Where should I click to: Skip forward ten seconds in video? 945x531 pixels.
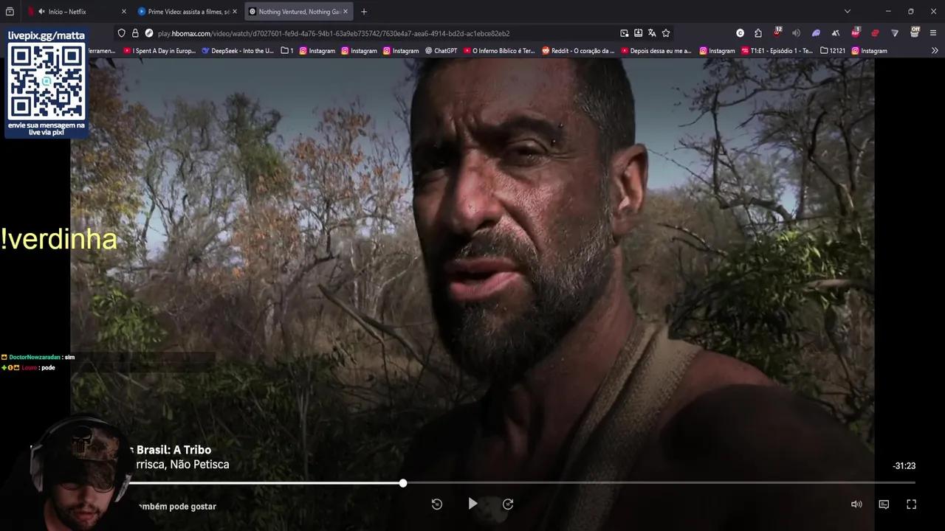pyautogui.click(x=508, y=504)
